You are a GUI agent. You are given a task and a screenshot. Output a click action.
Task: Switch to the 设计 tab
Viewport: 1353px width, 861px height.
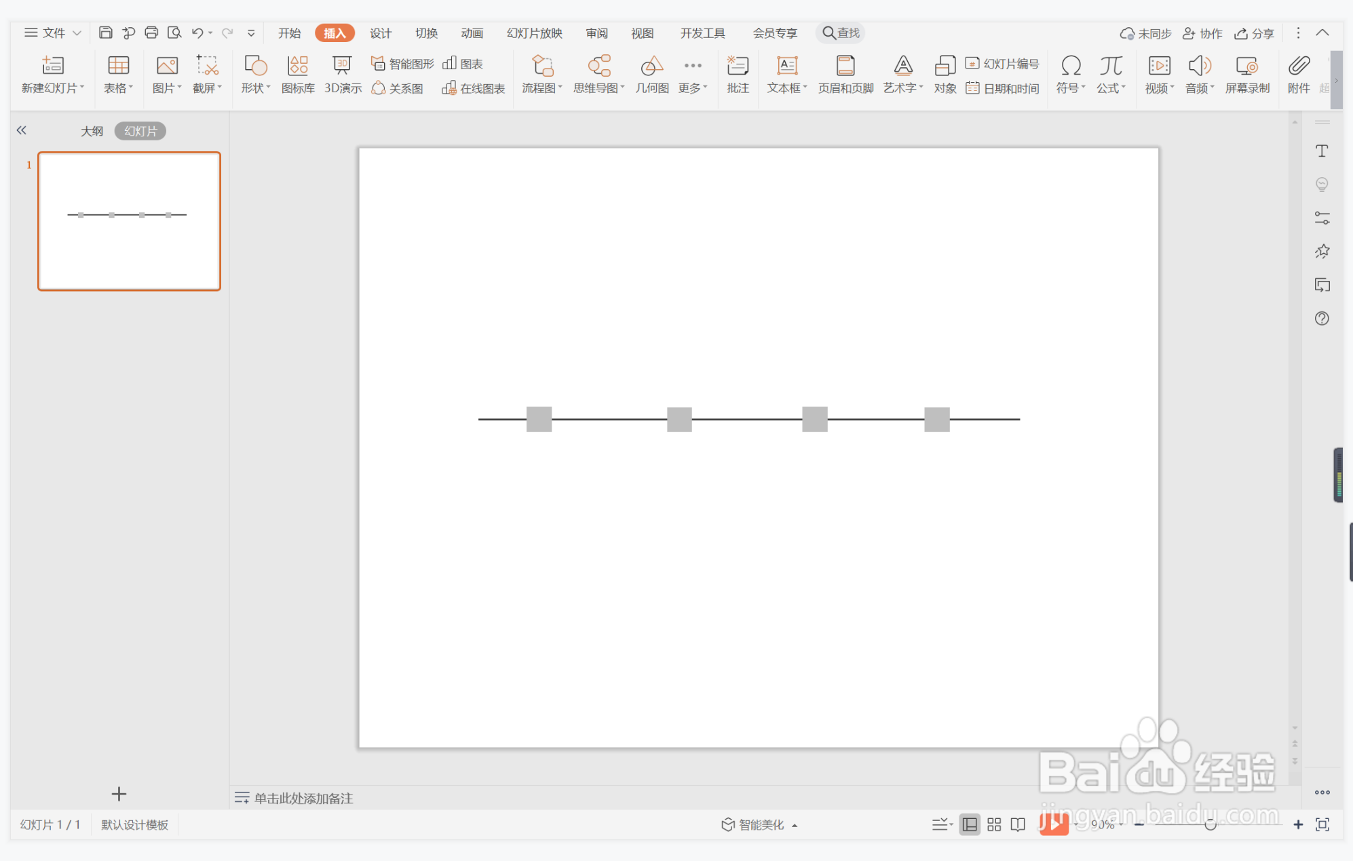(x=381, y=33)
